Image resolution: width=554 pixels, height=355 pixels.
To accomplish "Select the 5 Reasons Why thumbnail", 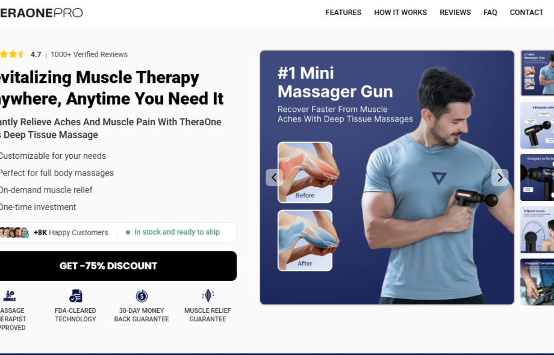I will [537, 125].
